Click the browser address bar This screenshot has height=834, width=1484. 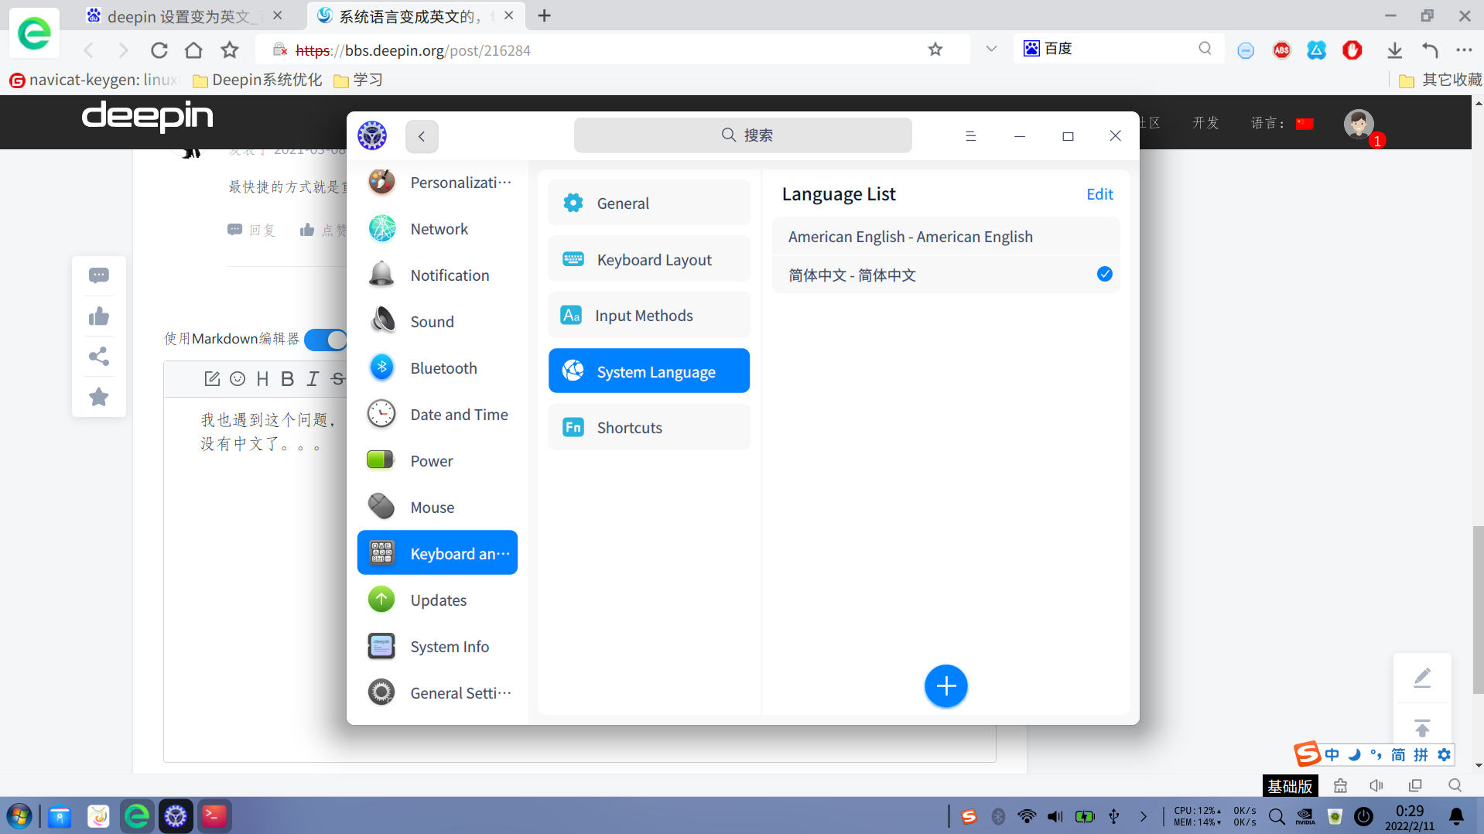pos(604,50)
